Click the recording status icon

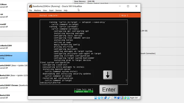(x=119, y=98)
